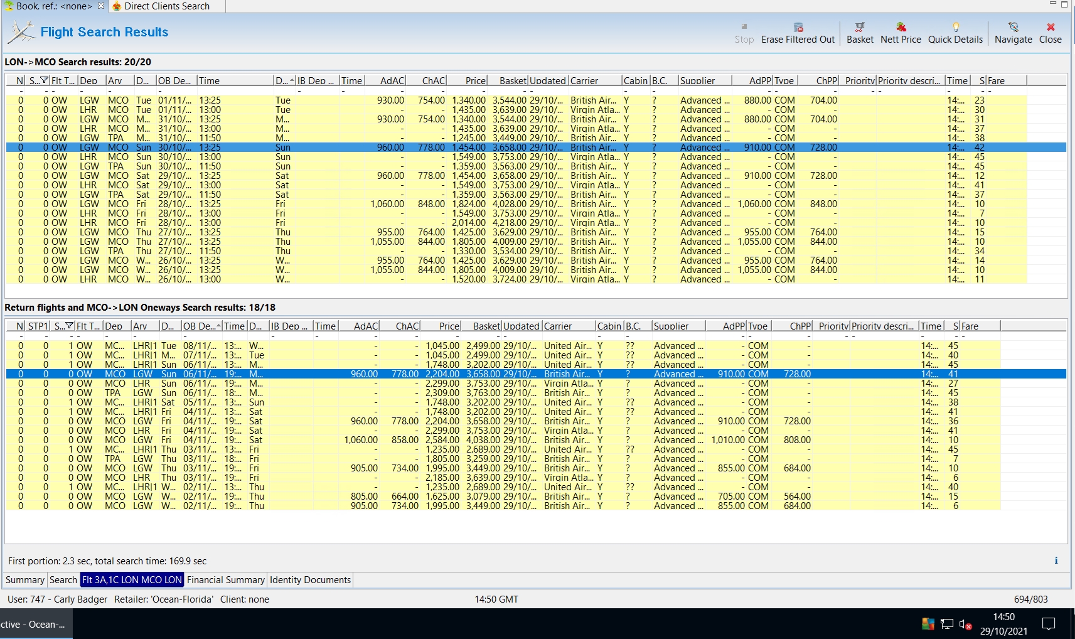Close search results with red X
Viewport: 1075px width, 639px height.
pyautogui.click(x=1050, y=28)
